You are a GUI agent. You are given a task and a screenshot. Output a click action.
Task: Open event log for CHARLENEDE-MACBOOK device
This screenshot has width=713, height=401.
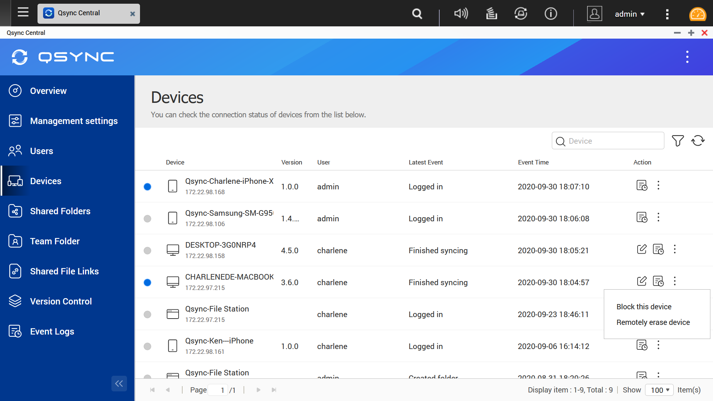click(x=658, y=281)
